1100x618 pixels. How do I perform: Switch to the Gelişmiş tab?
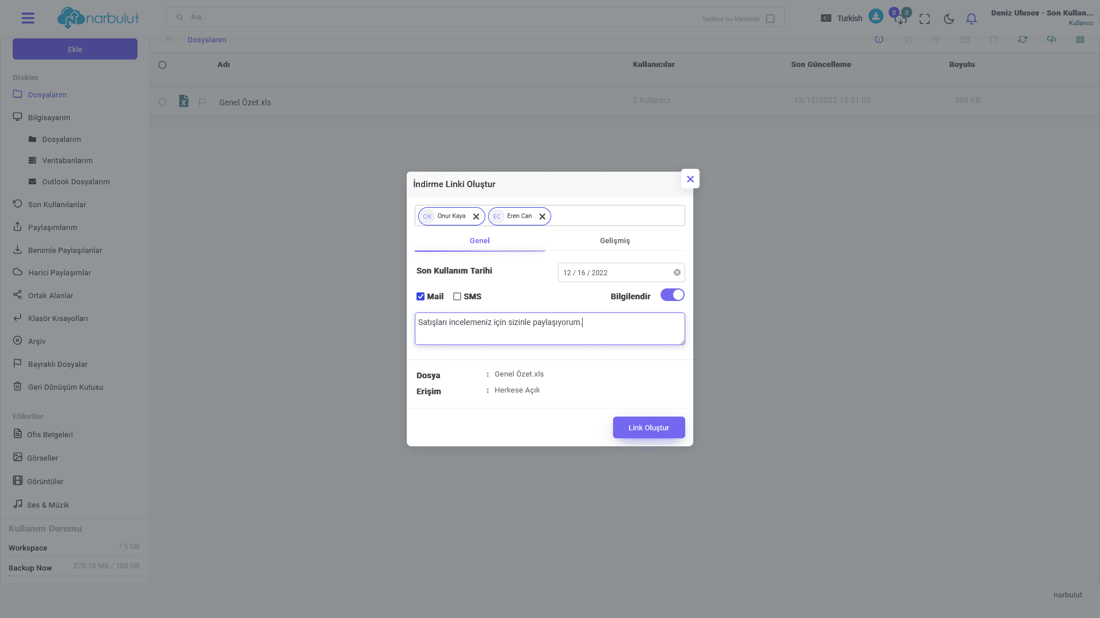615,241
